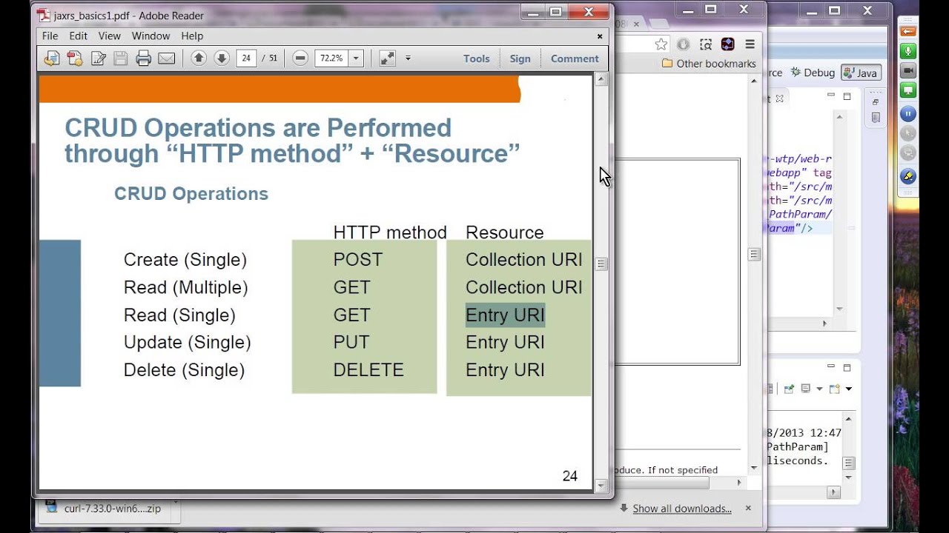Toggle the webcam button in recorder toolbar
The width and height of the screenshot is (949, 533).
908,71
